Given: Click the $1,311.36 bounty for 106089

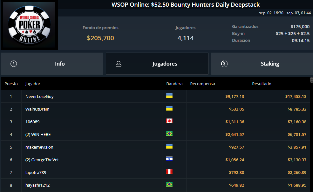Looking at the screenshot, I should [x=235, y=122].
